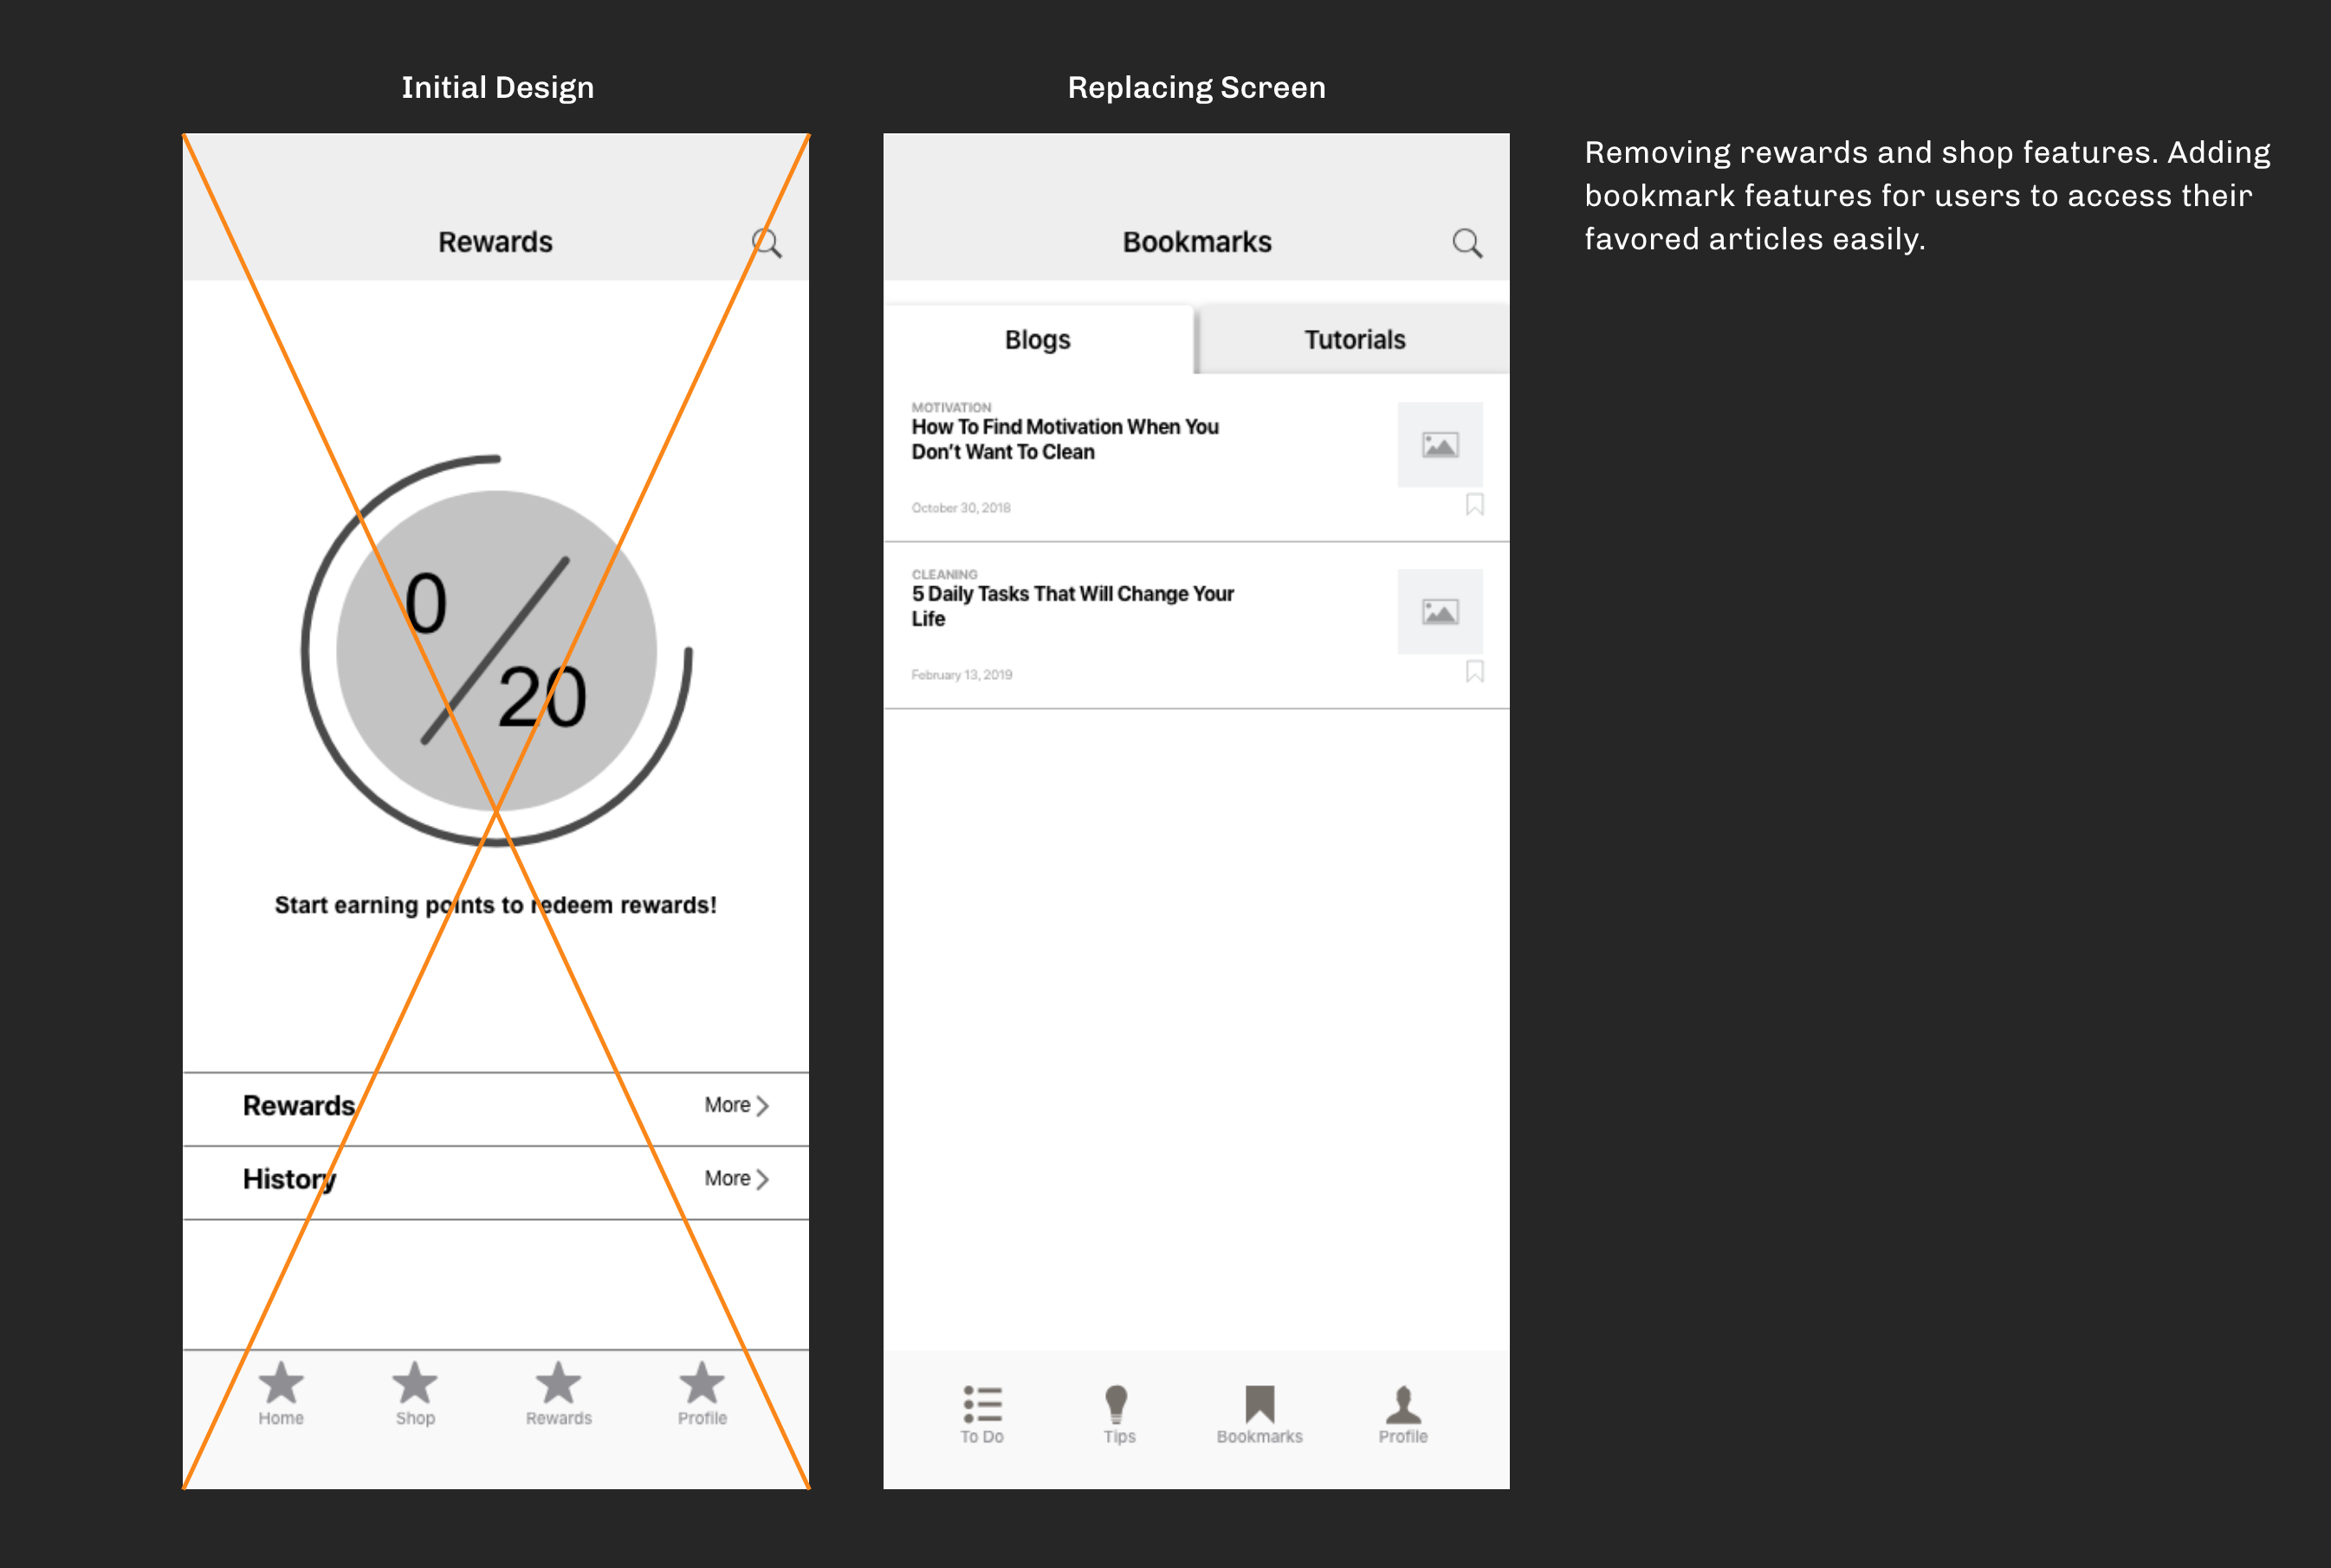2331x1568 pixels.
Task: Click the 'February 13, 2019' date text
Action: click(x=962, y=675)
